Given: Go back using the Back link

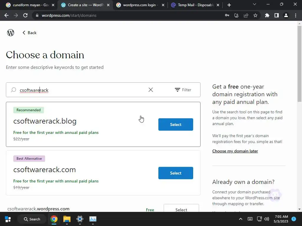Looking at the screenshot, I should (x=29, y=33).
